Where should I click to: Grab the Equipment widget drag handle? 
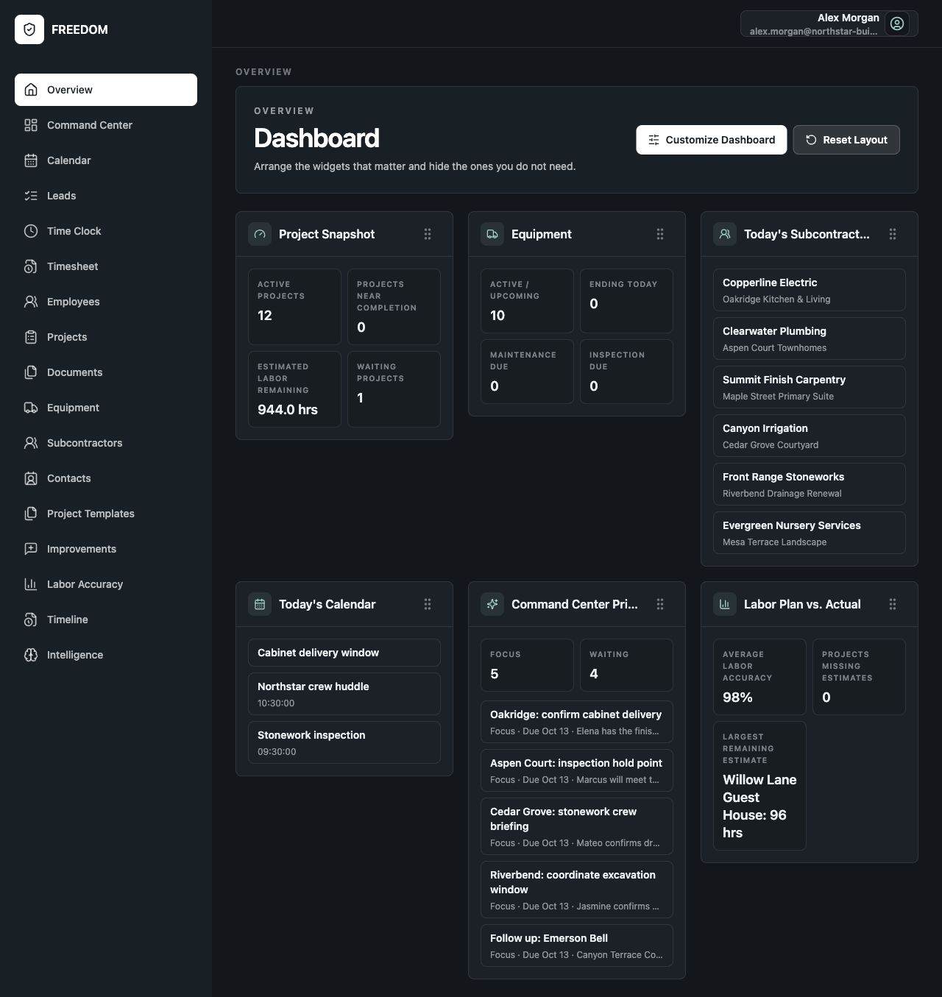(660, 234)
